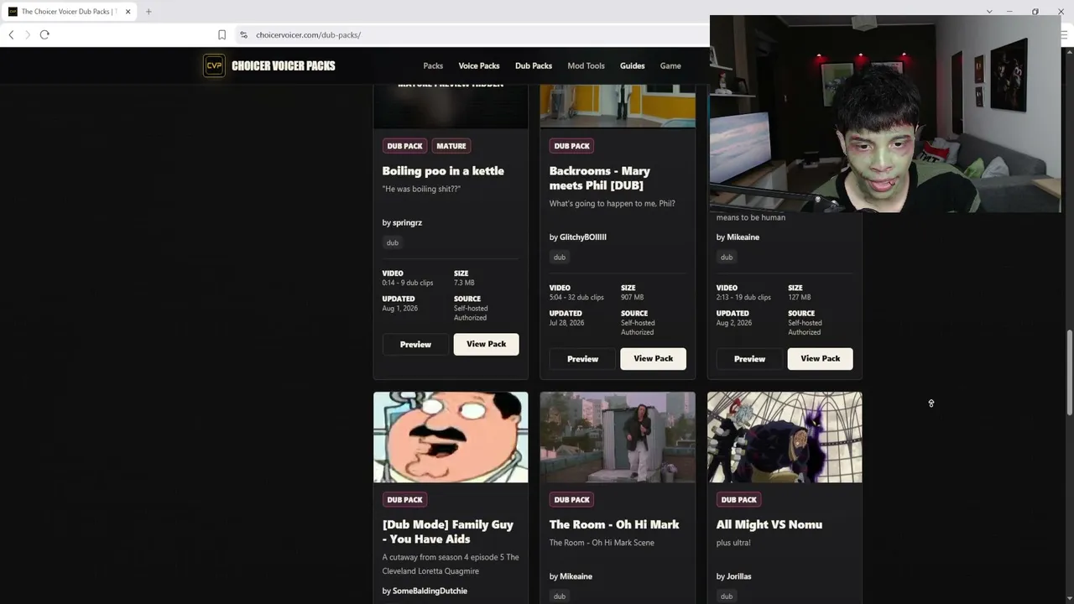
Task: Close the Choicer Voicer Dub Packs browser tab
Action: (128, 12)
